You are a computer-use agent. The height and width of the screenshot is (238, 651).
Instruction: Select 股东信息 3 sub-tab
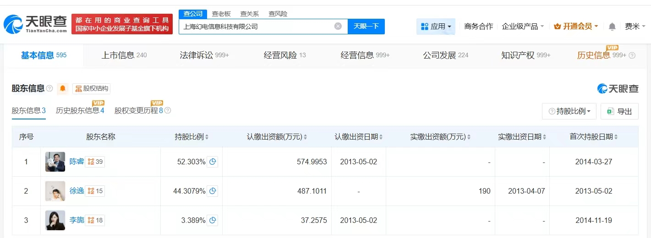click(29, 111)
